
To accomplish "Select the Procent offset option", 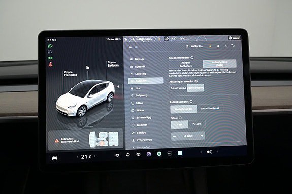I will 197,124.
